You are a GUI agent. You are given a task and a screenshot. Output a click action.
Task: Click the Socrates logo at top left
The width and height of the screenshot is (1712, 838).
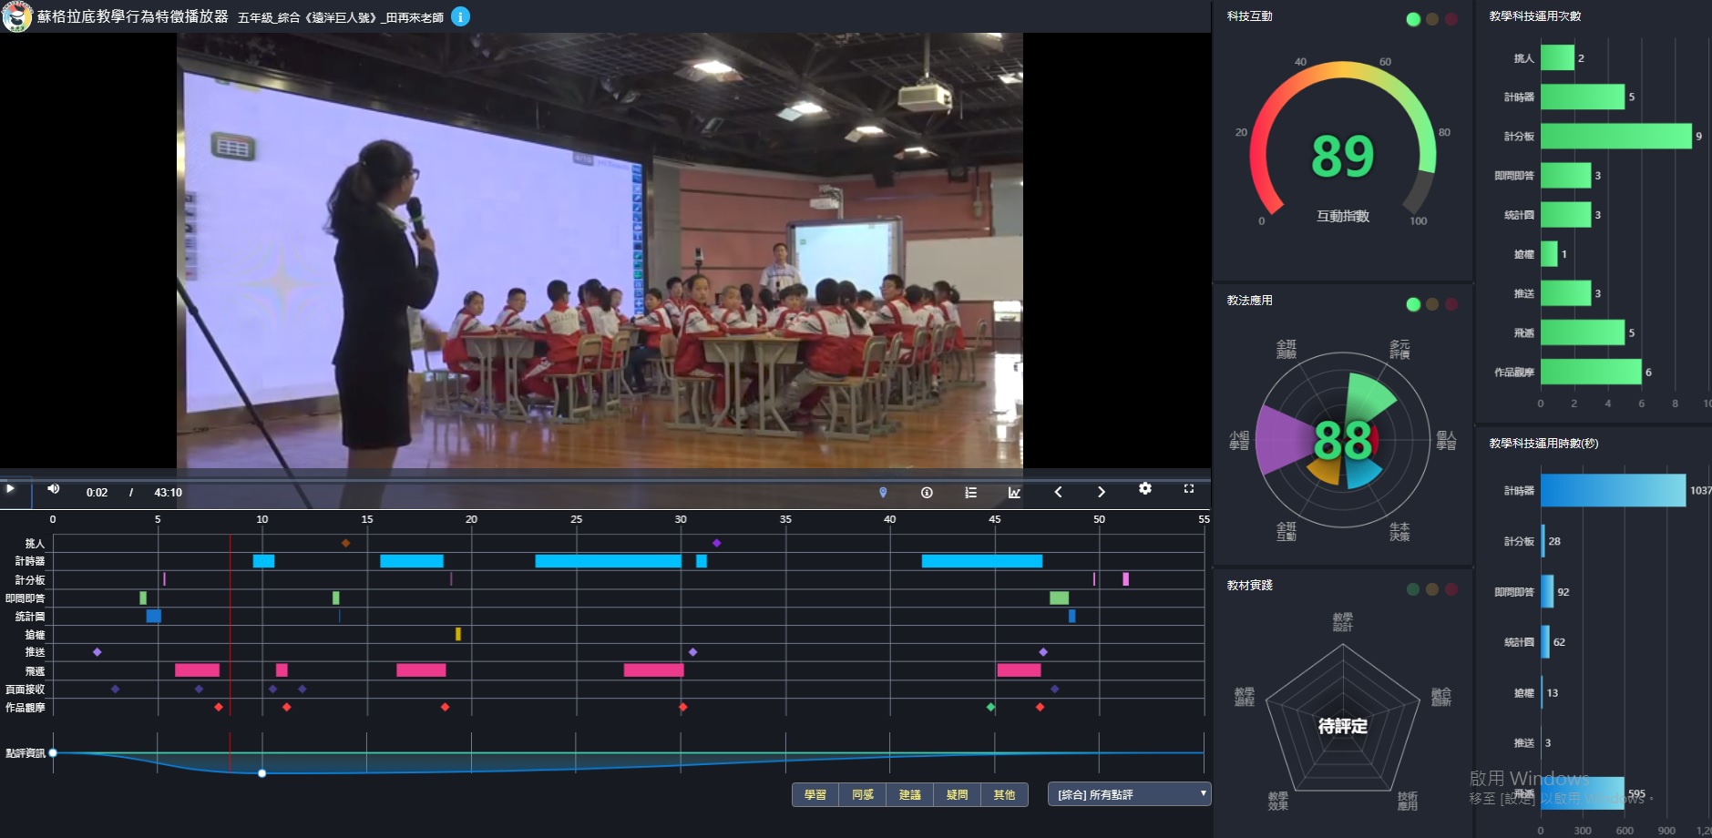point(16,16)
